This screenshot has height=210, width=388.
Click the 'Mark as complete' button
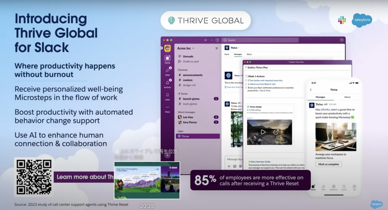tap(329, 164)
